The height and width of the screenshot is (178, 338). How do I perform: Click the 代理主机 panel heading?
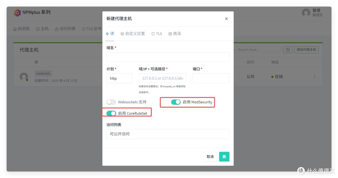pos(29,50)
